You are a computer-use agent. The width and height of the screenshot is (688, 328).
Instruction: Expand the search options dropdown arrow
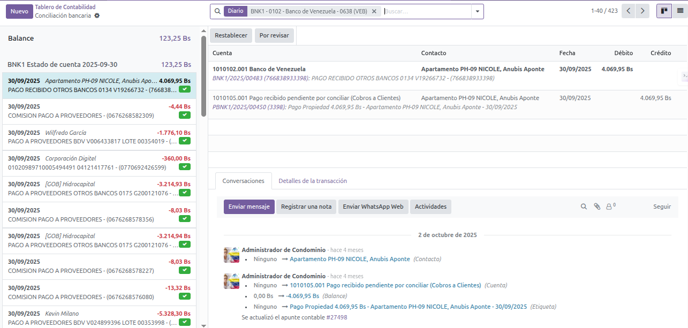477,11
